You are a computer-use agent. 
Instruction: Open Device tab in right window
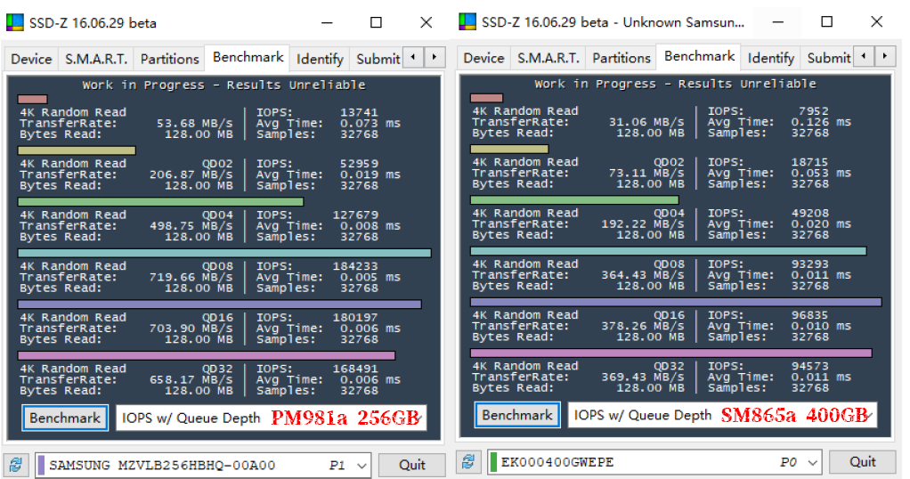(x=483, y=58)
